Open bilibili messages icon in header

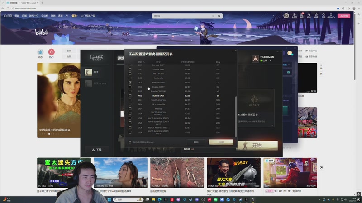(x=301, y=15)
